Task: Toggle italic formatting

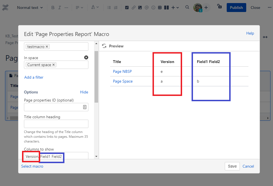Action: pos(60,8)
